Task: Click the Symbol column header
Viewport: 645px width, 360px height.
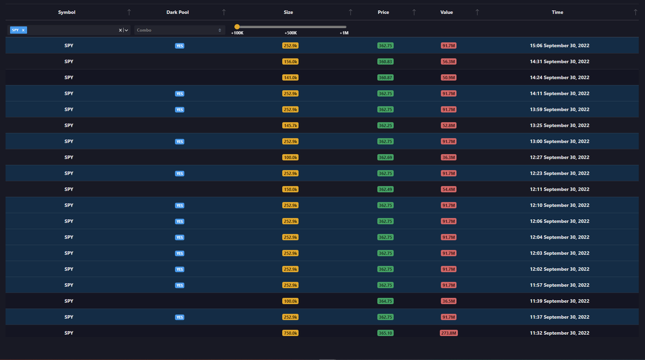Action: click(x=67, y=12)
